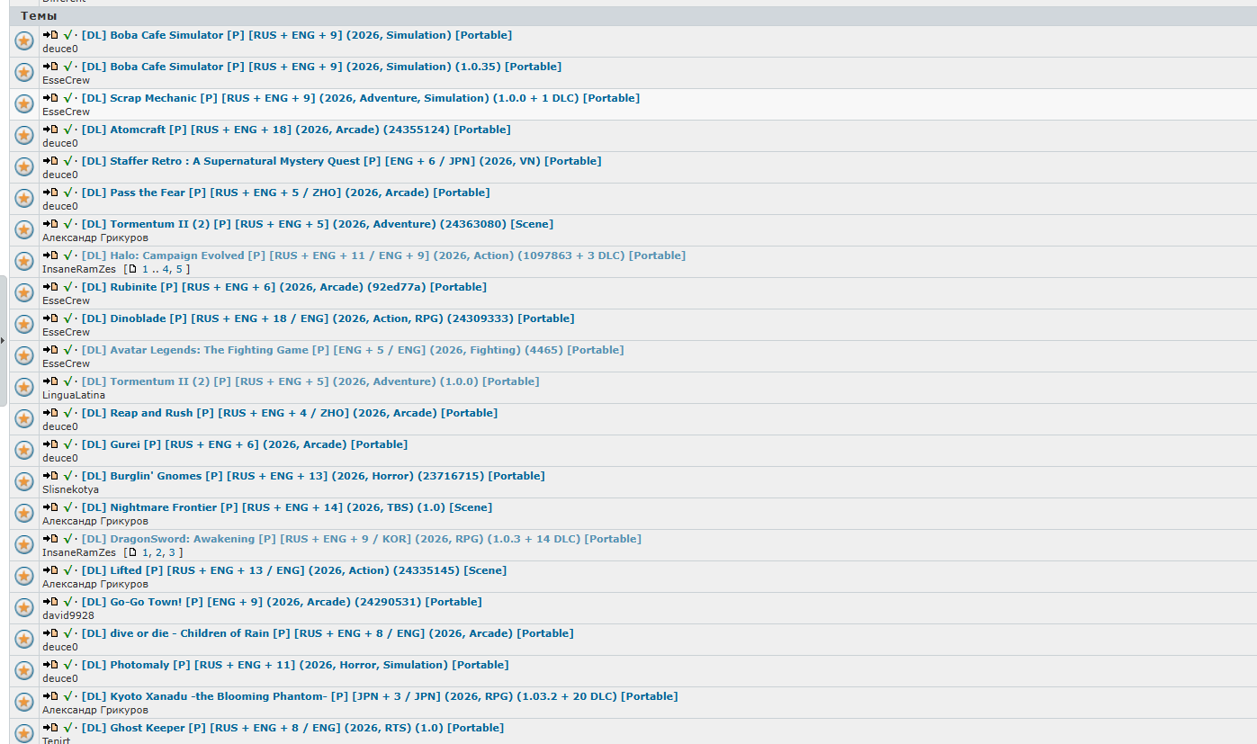
Task: Click the star icon beside Gurei topic
Action: [24, 451]
